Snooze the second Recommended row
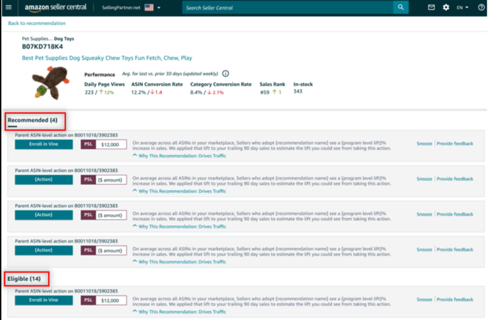The width and height of the screenshot is (489, 320). click(x=424, y=179)
